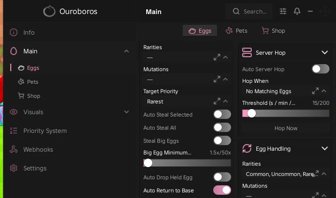Screen dimensions: 336x198
Task: Enable Auto Drop Held Egg switch
Action: click(x=222, y=177)
